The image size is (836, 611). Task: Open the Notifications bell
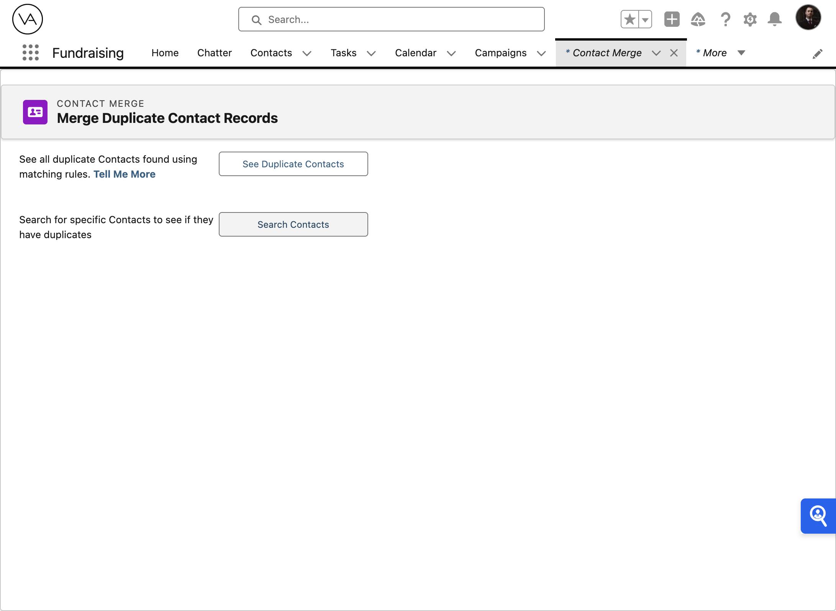coord(774,19)
